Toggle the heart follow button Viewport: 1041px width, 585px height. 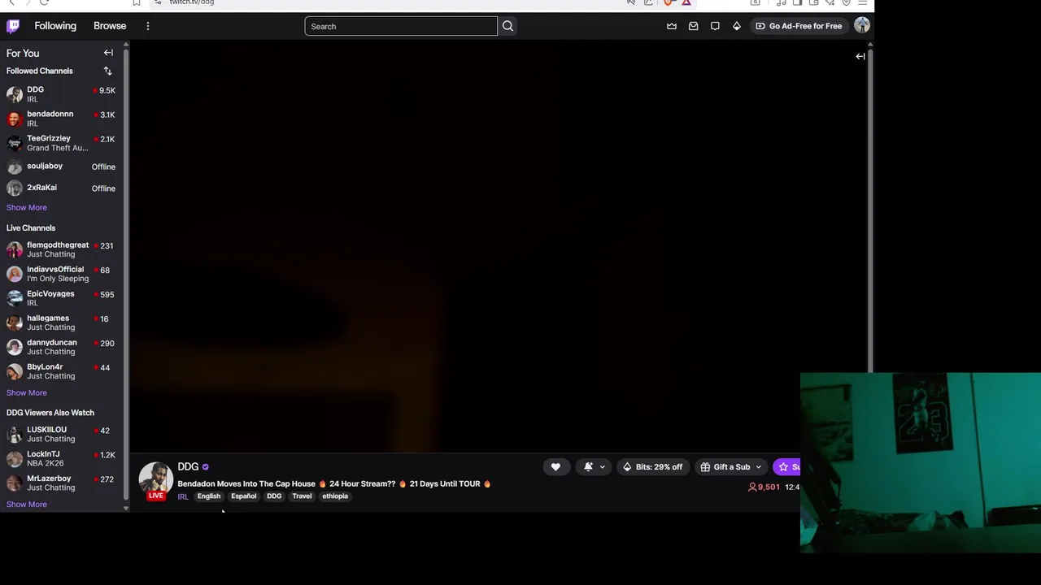[x=555, y=466]
